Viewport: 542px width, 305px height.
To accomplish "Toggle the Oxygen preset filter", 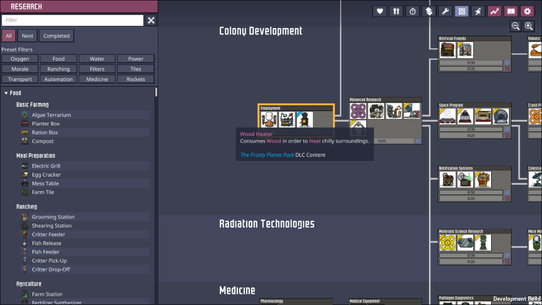I will click(x=20, y=59).
